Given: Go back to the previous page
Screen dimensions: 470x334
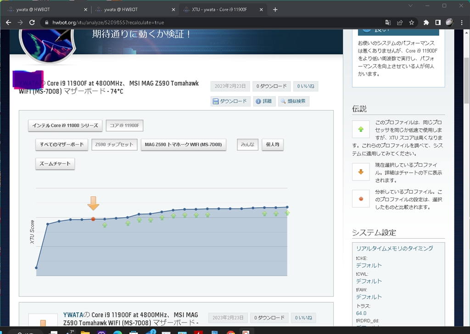Looking at the screenshot, I should pyautogui.click(x=8, y=22).
